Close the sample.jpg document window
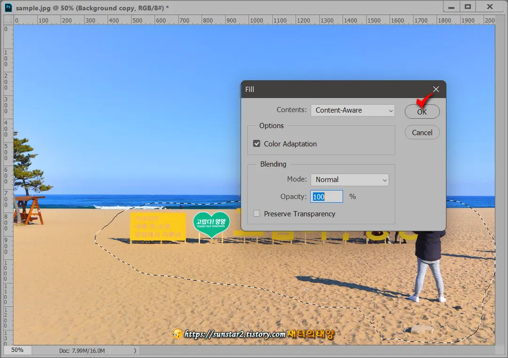The width and height of the screenshot is (508, 358). point(490,7)
